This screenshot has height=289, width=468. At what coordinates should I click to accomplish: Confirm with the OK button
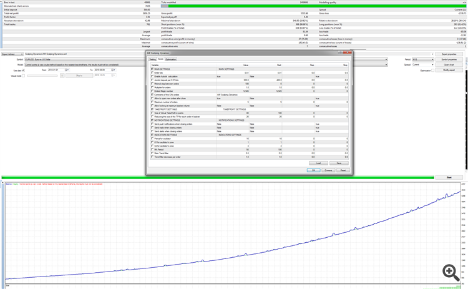pyautogui.click(x=313, y=170)
